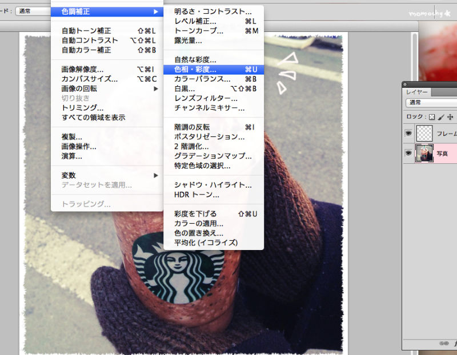Expand 画像の回転 submenu

[x=107, y=88]
